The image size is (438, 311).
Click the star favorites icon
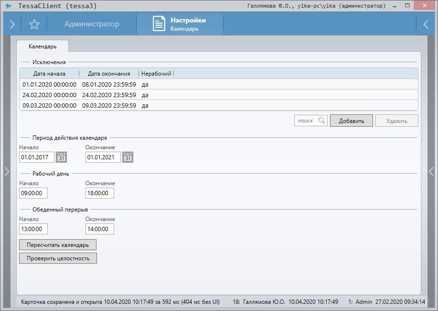(34, 24)
